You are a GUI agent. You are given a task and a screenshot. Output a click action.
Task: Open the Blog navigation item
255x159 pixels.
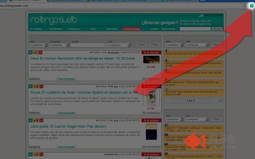tap(93, 29)
